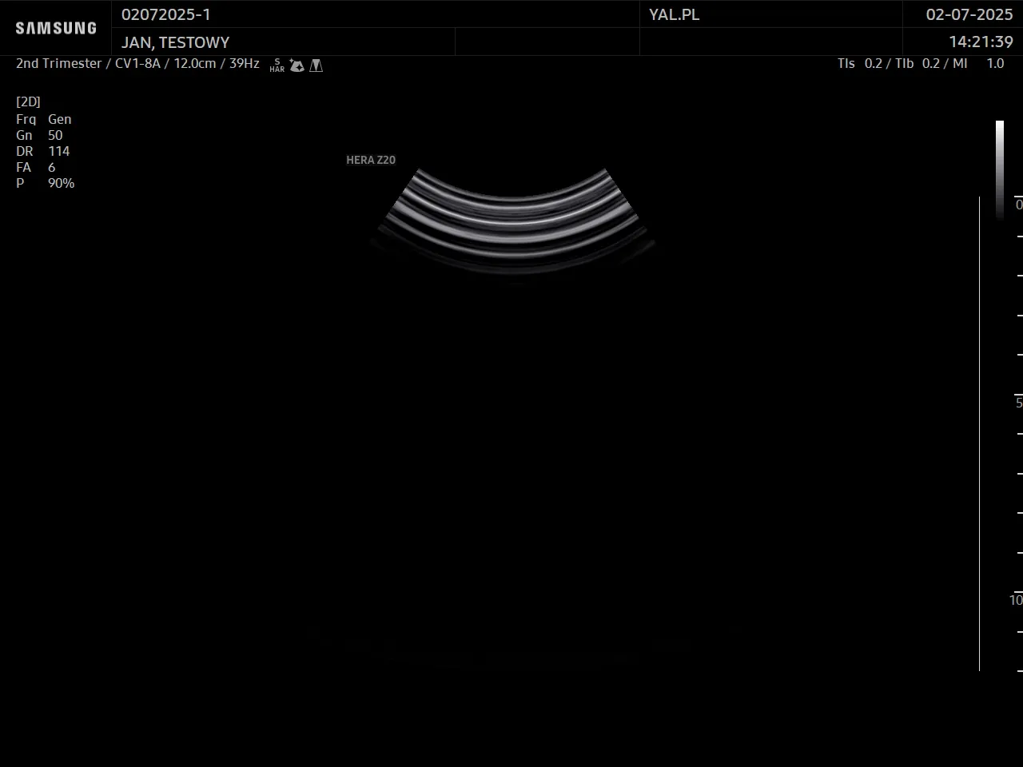
Task: Click the patient name JAN, TESTOWY
Action: 176,42
